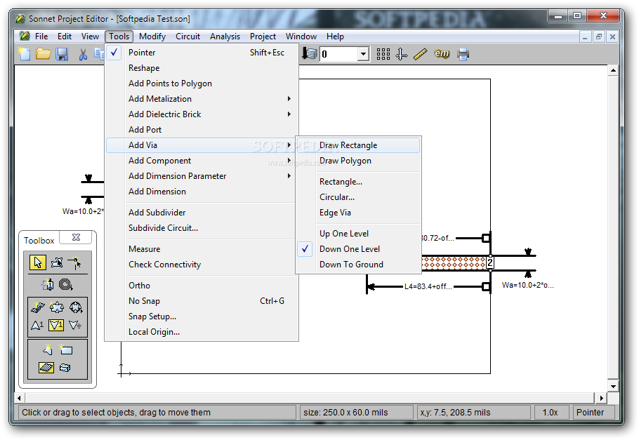Toggle the checked Down One Level option
Viewport: 639px width, 440px height.
coord(359,249)
